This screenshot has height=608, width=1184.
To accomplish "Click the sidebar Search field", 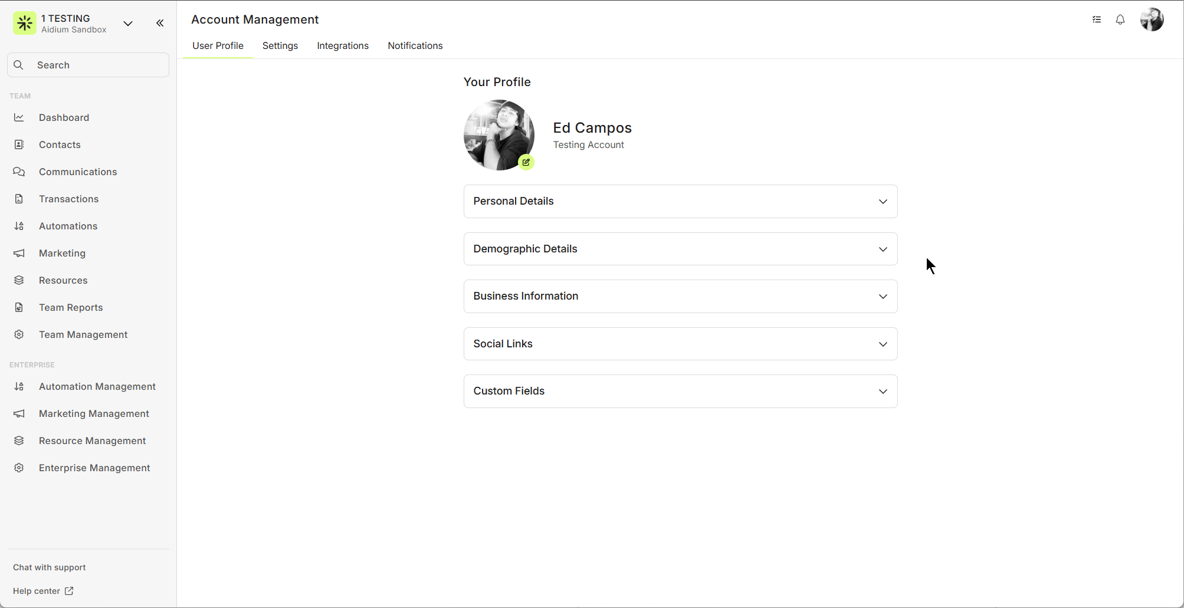I will (88, 65).
